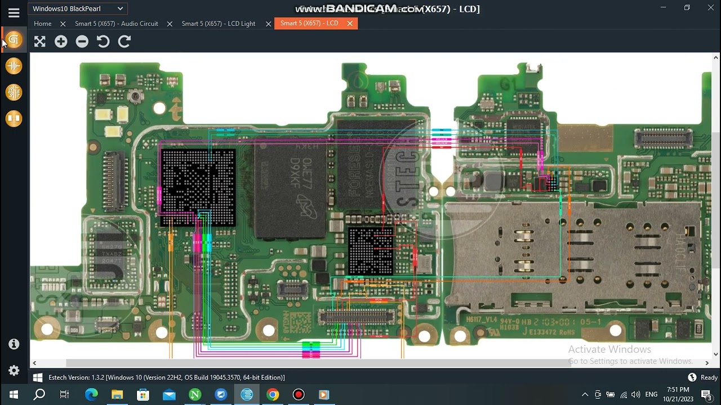Open the Bandicam recorder taskbar icon

299,394
